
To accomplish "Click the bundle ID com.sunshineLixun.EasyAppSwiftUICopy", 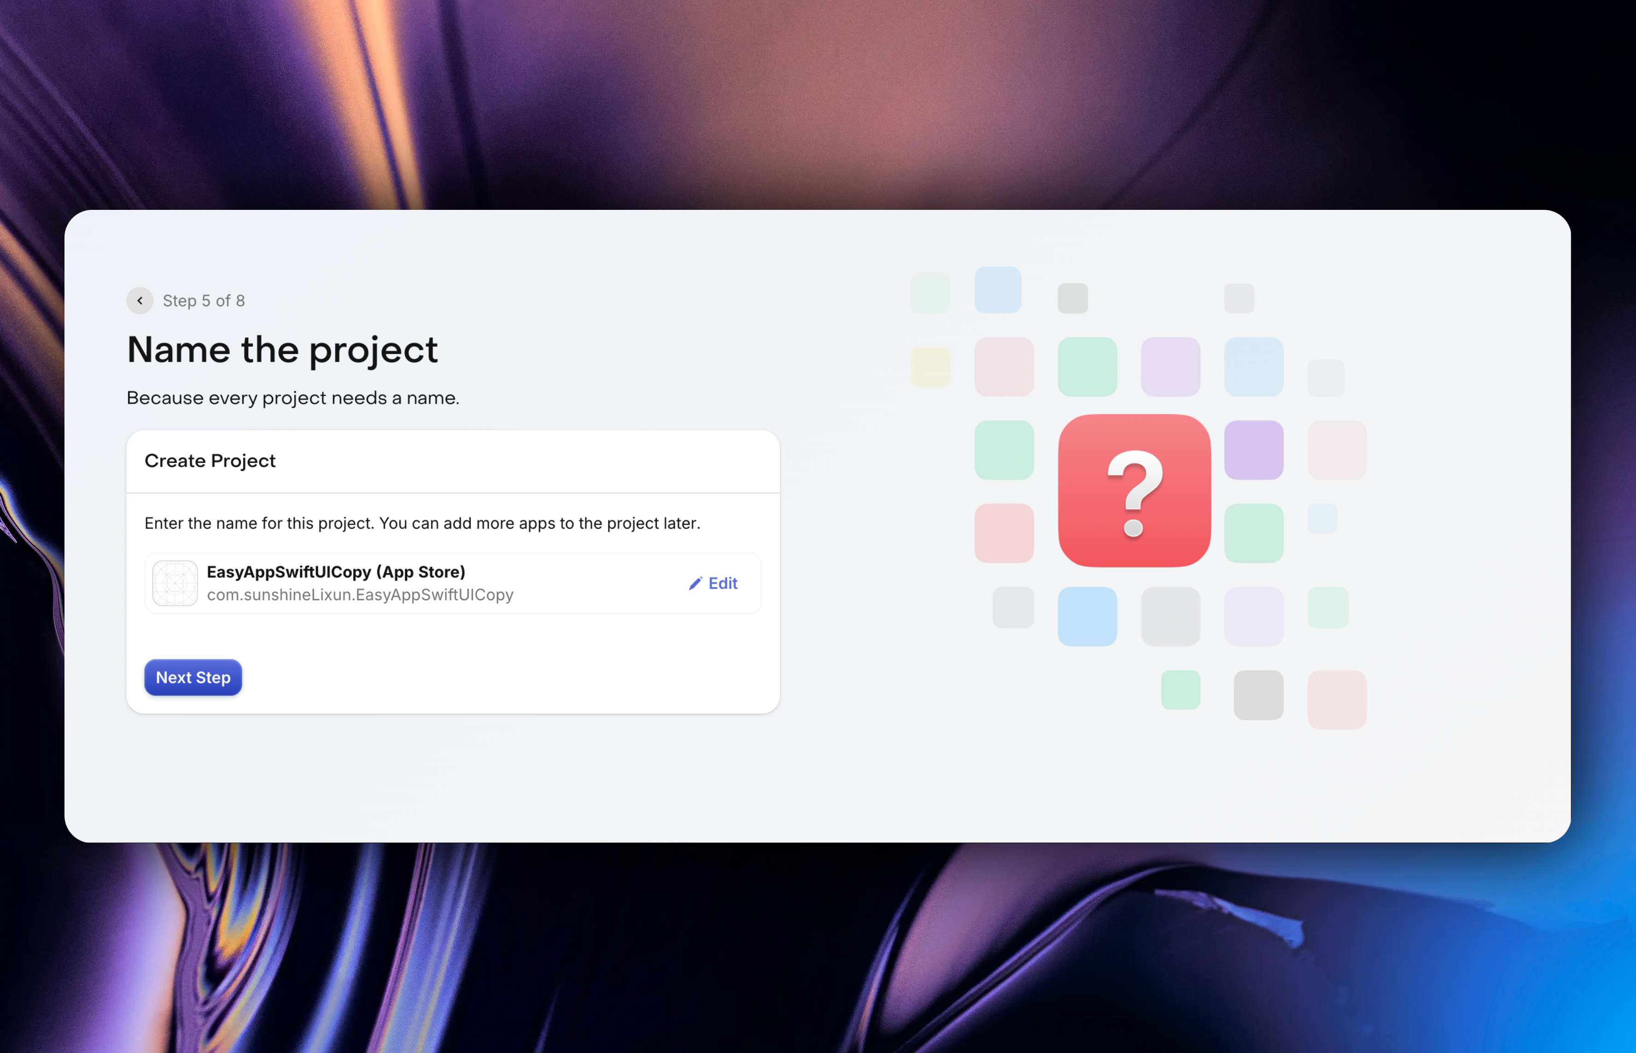I will 360,595.
